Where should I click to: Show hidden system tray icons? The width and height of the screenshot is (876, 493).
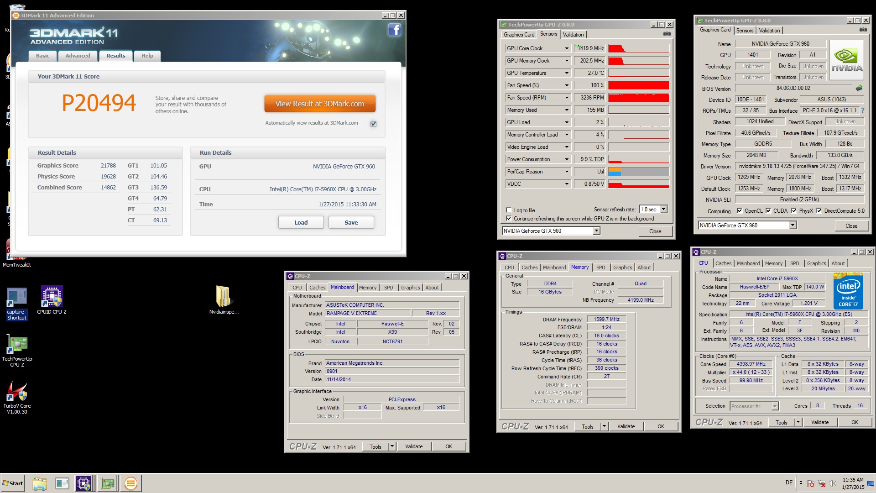[801, 483]
